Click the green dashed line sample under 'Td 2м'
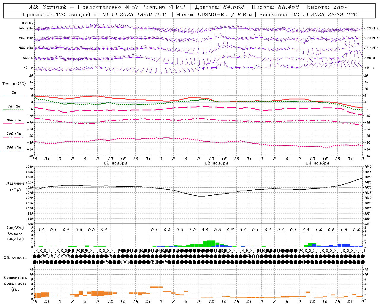 [13, 110]
